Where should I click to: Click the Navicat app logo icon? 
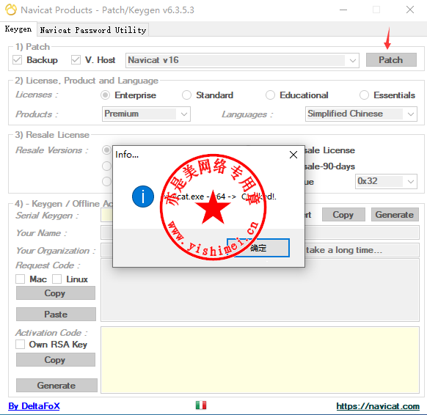[11, 10]
